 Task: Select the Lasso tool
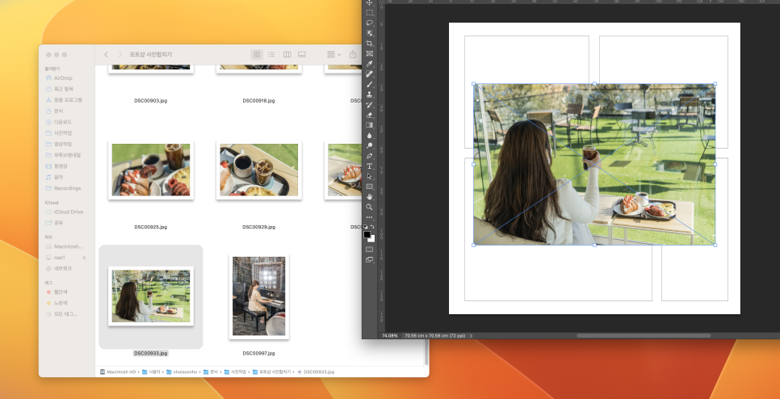(370, 23)
